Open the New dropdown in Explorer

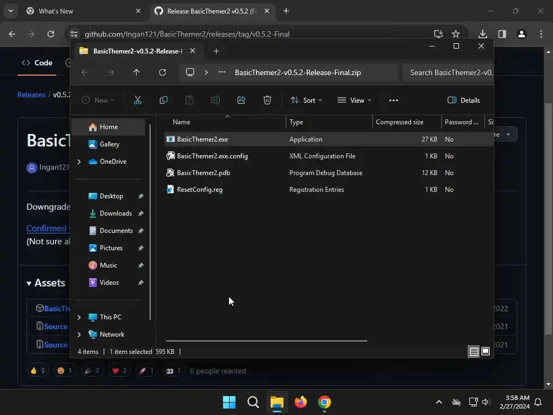point(98,100)
